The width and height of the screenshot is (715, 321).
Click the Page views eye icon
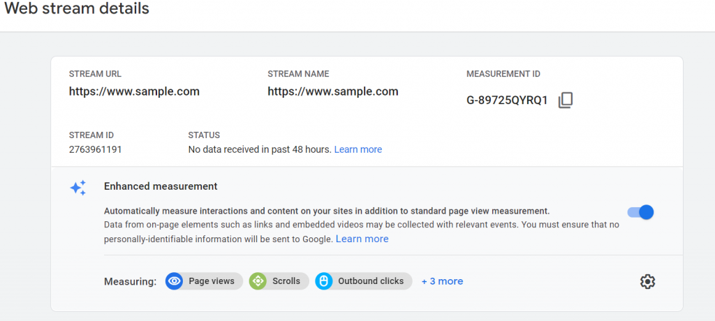tap(174, 281)
